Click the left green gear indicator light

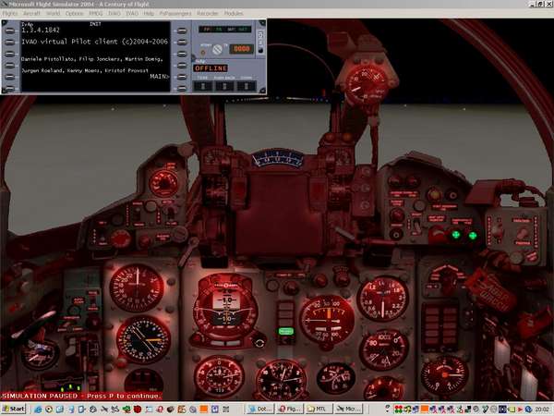click(456, 235)
